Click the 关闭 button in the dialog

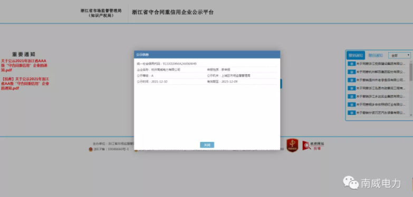coord(207,145)
